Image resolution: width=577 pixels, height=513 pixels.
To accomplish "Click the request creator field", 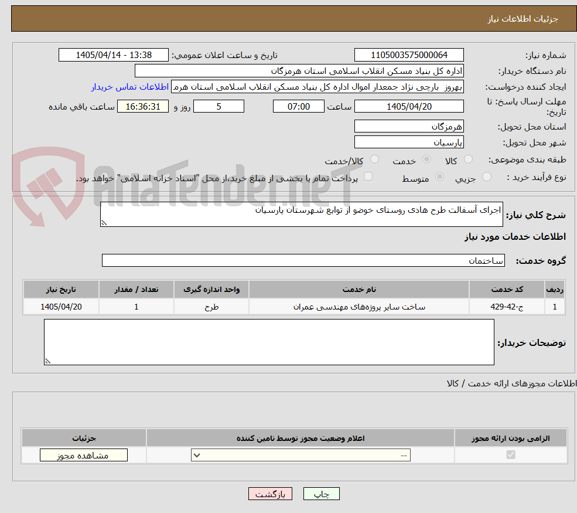I will coord(317,87).
